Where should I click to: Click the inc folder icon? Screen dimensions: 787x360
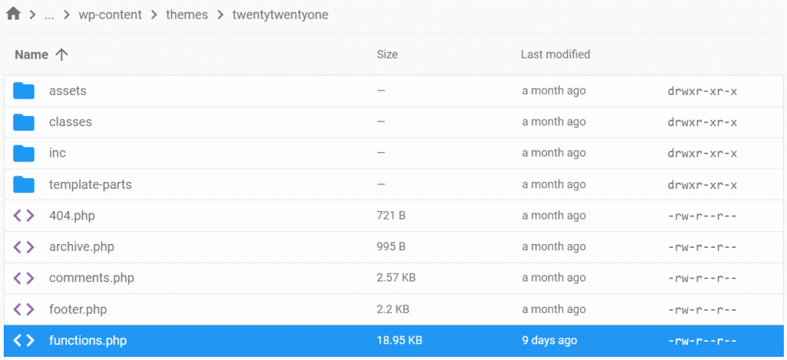[x=24, y=154]
